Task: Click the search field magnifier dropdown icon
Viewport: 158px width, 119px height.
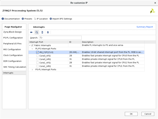Action: tap(41, 38)
